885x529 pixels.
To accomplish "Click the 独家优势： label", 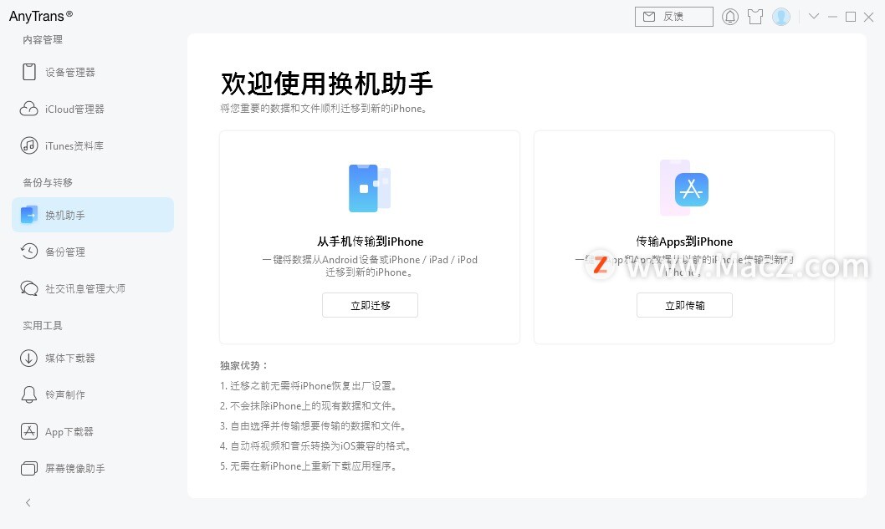I will [243, 365].
